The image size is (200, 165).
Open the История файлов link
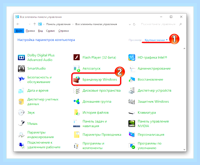click(x=95, y=113)
